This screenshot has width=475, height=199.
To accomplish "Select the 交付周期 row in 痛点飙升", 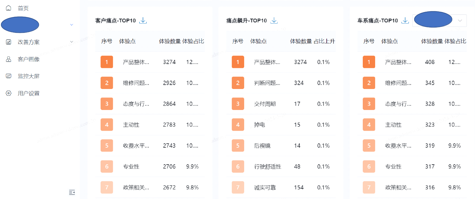I will 265,104.
